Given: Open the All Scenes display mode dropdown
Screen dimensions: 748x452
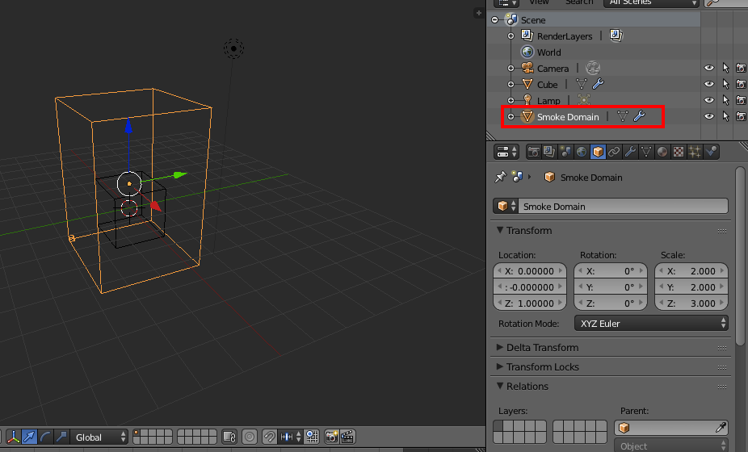Looking at the screenshot, I should [x=652, y=2].
